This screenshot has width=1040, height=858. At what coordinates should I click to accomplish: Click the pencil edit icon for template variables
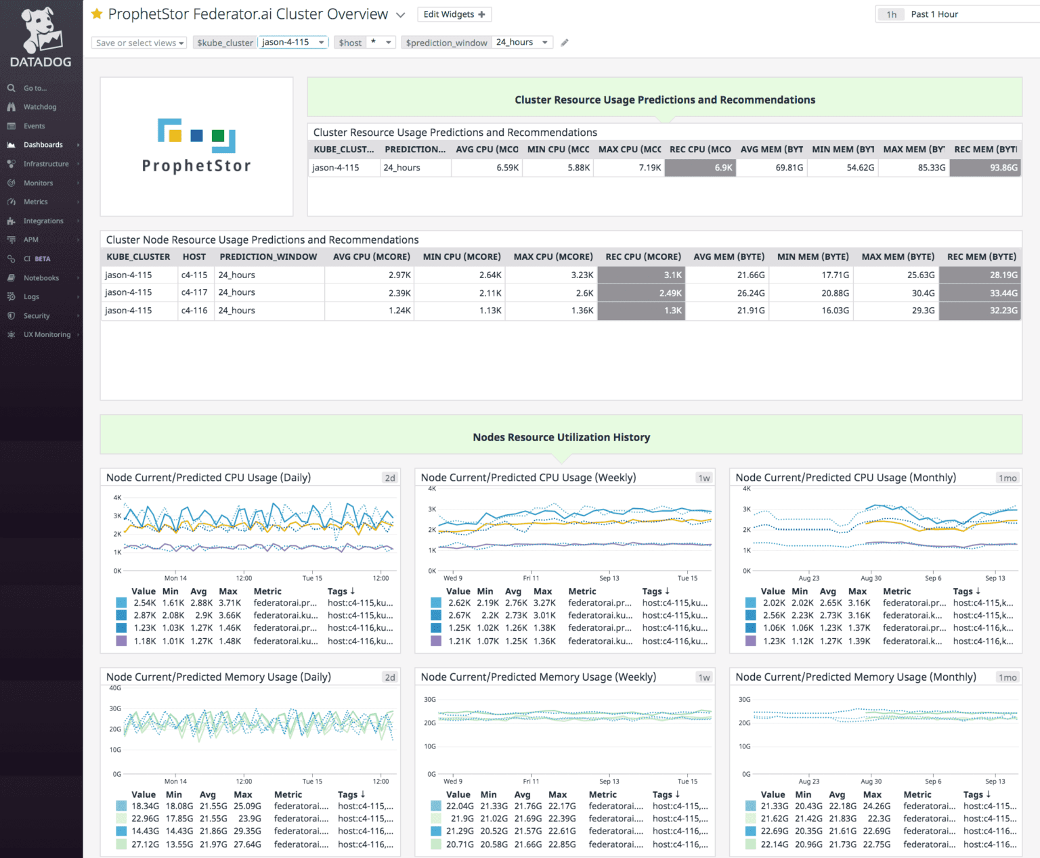point(565,43)
